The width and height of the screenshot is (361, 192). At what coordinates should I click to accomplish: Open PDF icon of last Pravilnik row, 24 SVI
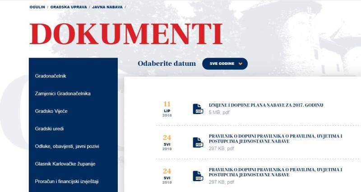(x=198, y=176)
